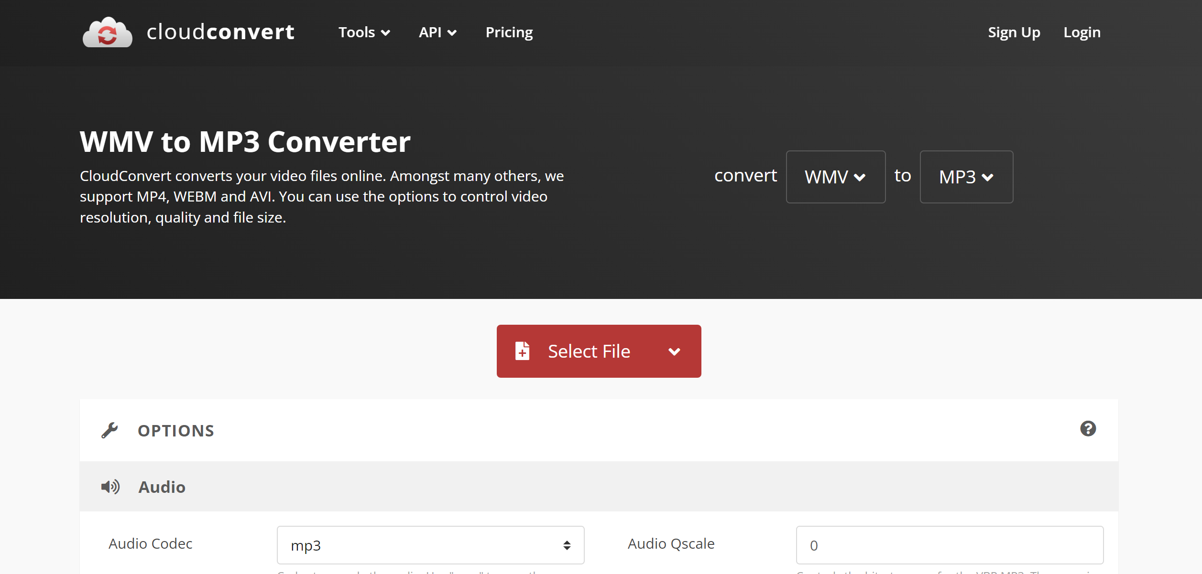The image size is (1202, 574).
Task: Click API in the top navigation
Action: [431, 32]
